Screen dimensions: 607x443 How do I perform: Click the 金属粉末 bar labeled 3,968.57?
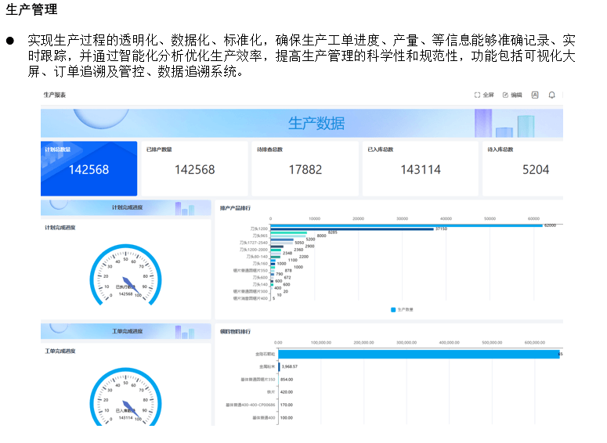click(279, 366)
